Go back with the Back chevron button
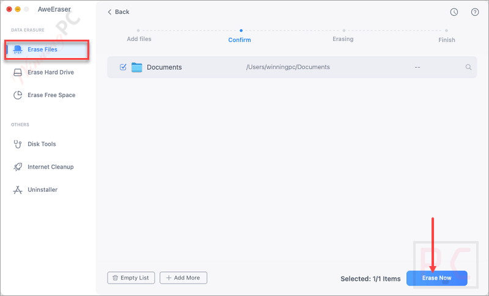The image size is (489, 296). [x=118, y=12]
